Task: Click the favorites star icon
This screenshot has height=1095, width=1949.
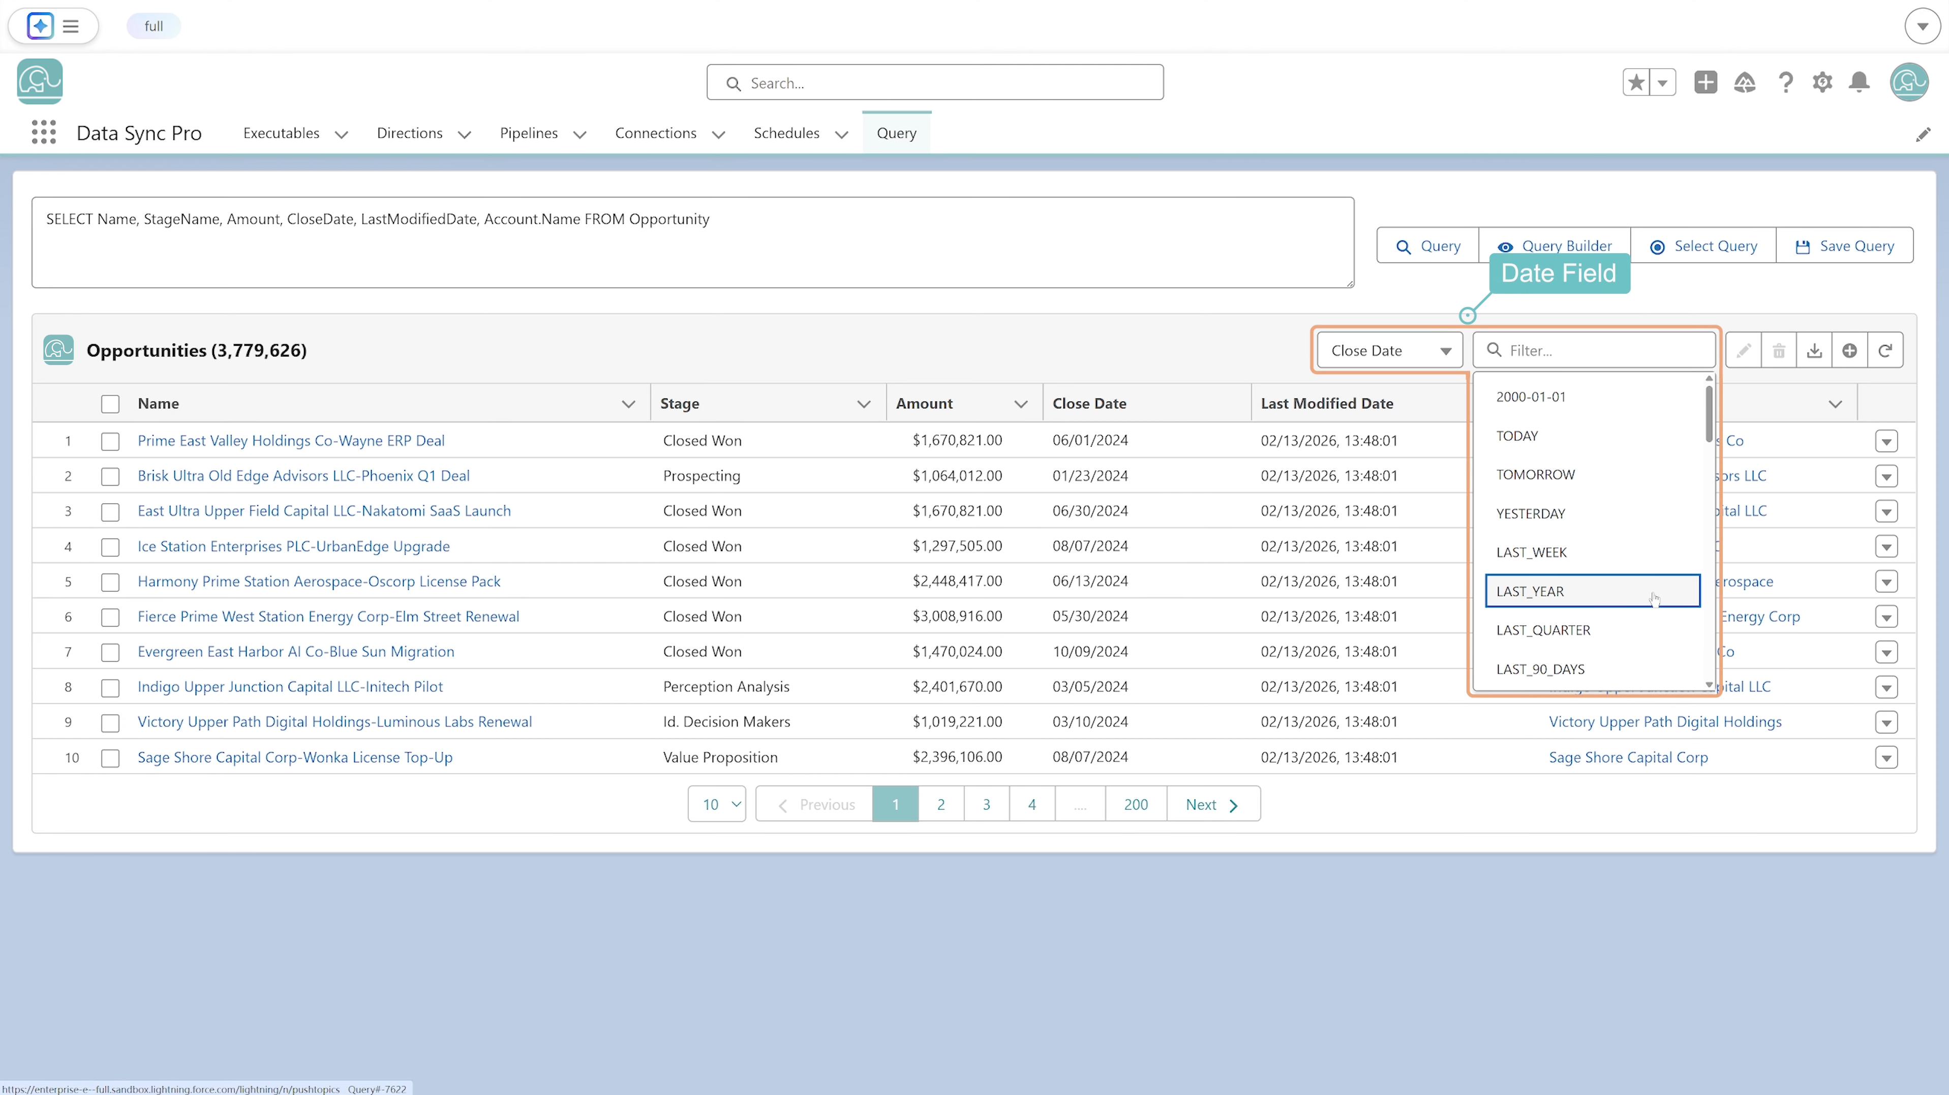Action: click(1636, 82)
